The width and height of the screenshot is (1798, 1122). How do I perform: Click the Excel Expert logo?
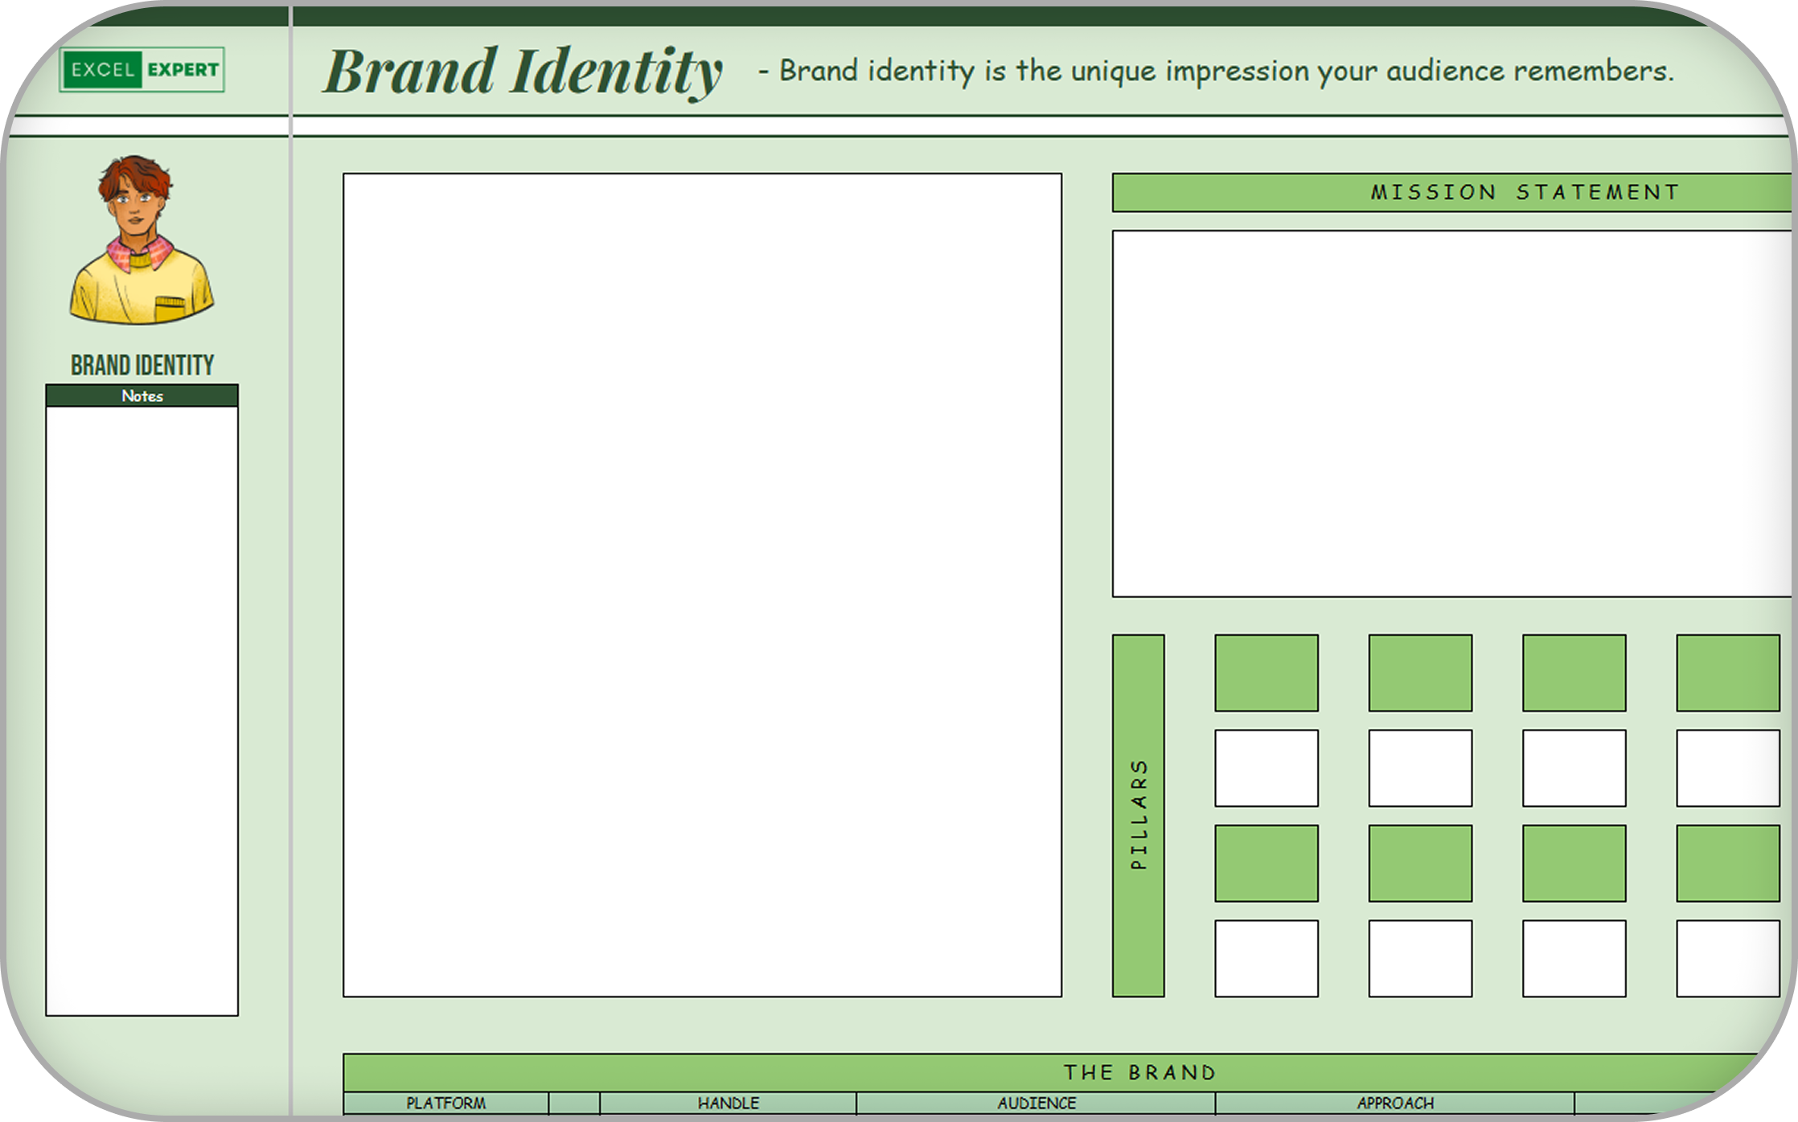[x=142, y=70]
